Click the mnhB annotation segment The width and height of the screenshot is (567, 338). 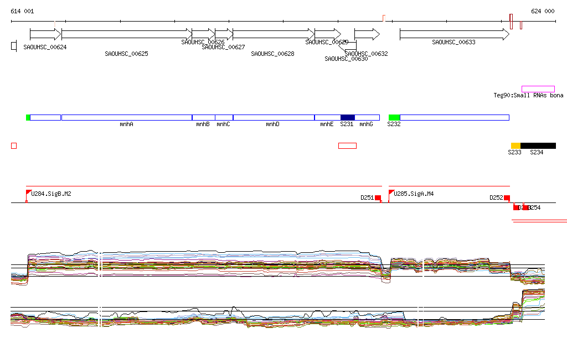pos(203,117)
